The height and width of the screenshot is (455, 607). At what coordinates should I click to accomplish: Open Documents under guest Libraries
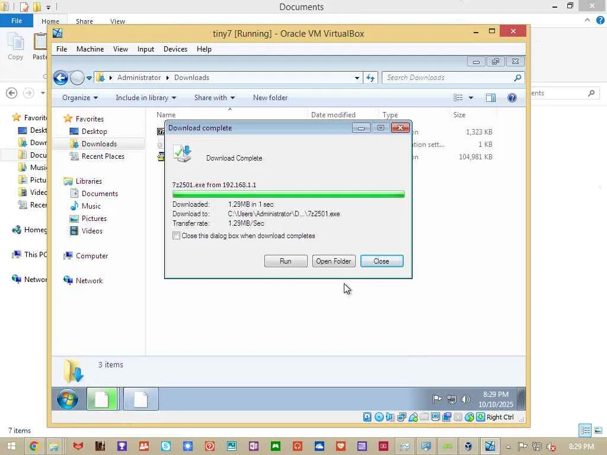(100, 194)
